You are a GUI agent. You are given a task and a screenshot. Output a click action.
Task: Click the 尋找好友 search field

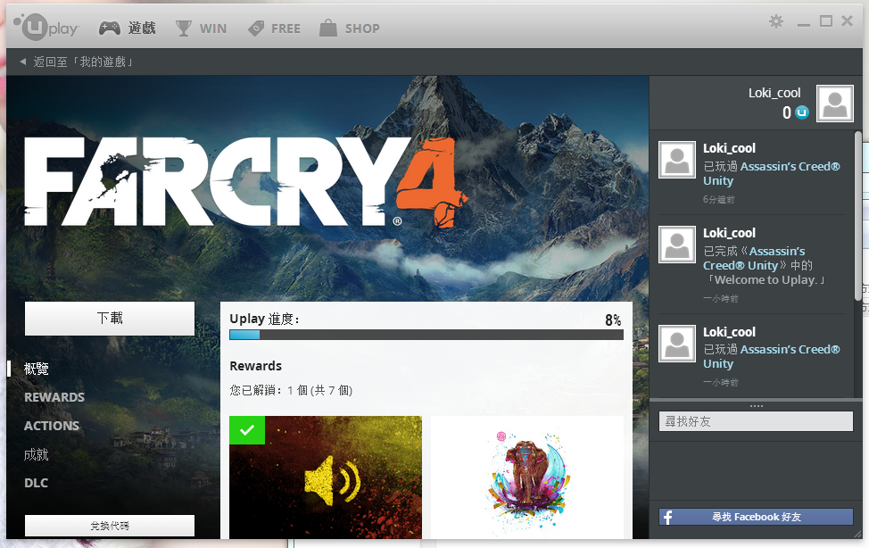(x=756, y=421)
